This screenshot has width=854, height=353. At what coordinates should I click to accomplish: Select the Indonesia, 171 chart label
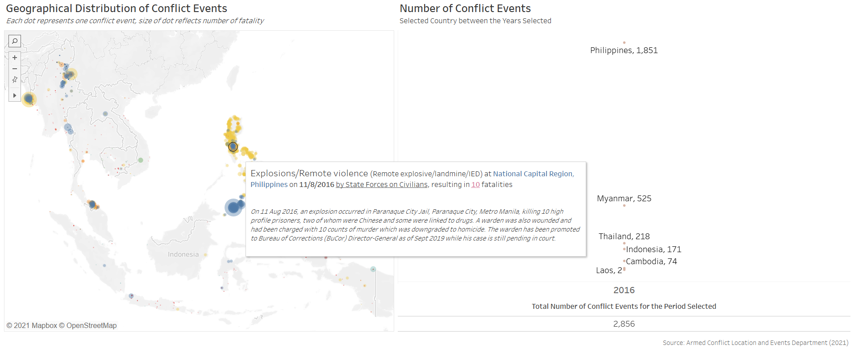tap(653, 249)
